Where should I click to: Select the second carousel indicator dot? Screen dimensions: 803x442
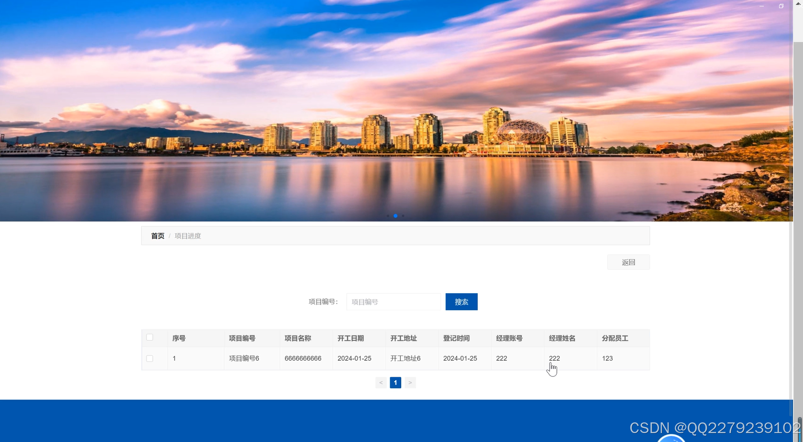click(x=396, y=216)
